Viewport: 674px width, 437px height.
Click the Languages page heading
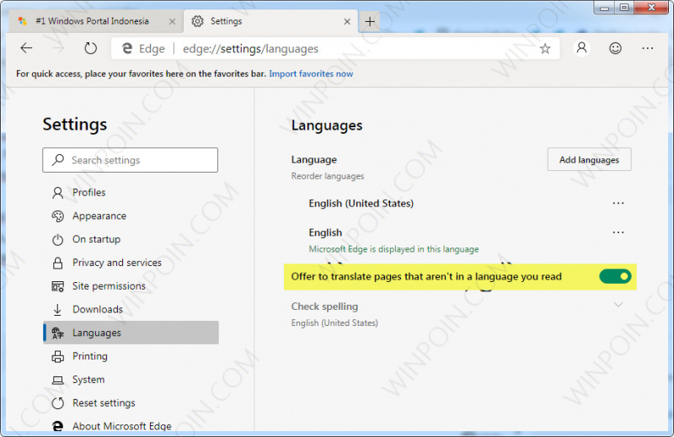pyautogui.click(x=327, y=125)
